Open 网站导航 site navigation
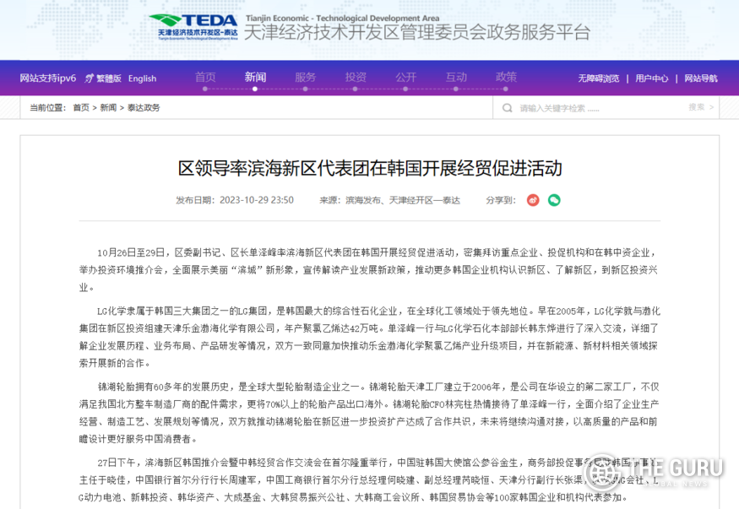Viewport: 739px width, 509px height. 701,79
